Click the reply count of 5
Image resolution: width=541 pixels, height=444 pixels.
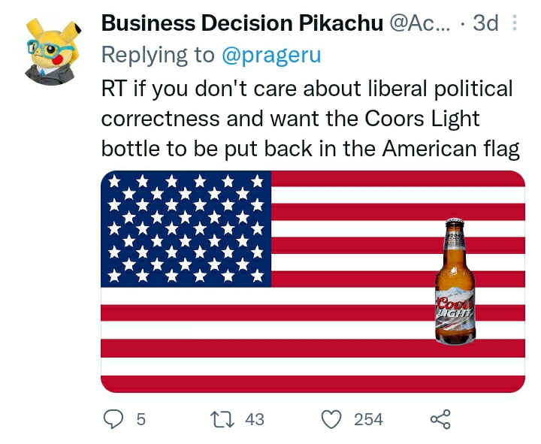coord(141,419)
